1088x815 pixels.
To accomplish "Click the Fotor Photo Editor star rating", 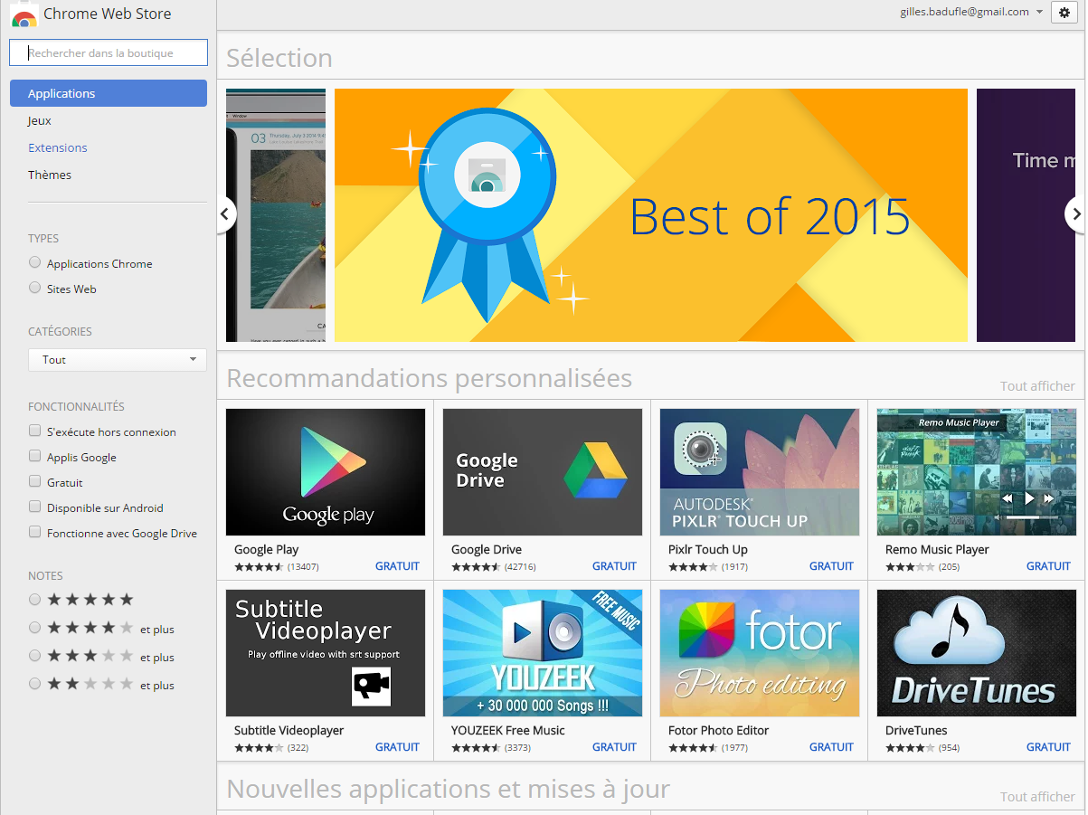I will 693,748.
